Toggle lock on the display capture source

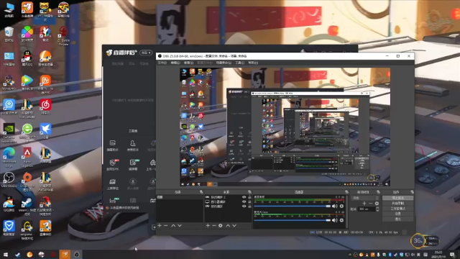point(249,201)
